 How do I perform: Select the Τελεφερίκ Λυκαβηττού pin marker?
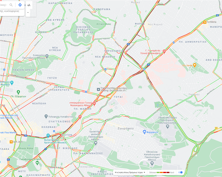(46, 116)
